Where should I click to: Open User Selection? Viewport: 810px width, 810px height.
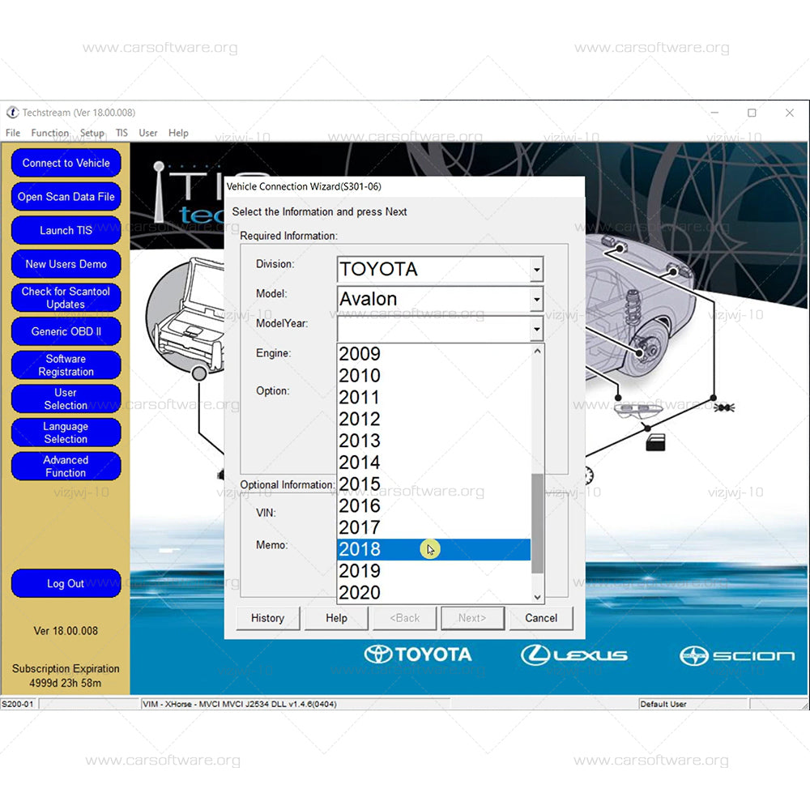[66, 399]
